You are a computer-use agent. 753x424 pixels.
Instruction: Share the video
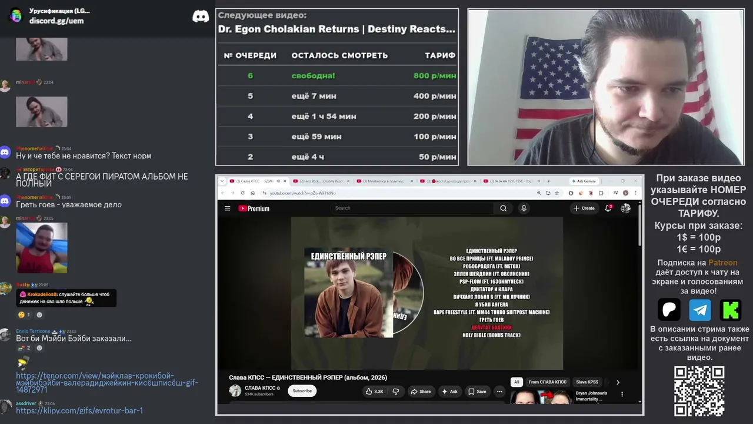tap(421, 391)
